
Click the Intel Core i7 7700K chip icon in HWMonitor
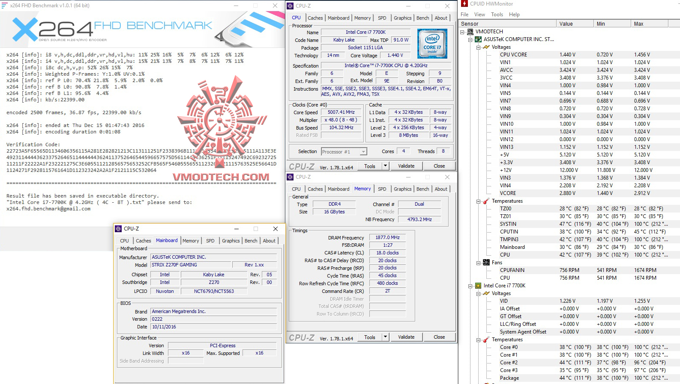click(x=478, y=286)
